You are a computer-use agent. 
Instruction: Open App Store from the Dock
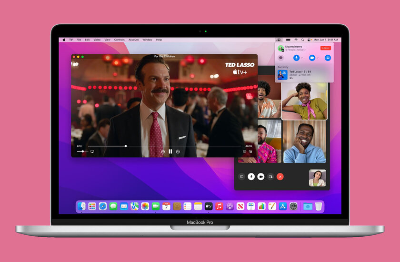point(283,206)
